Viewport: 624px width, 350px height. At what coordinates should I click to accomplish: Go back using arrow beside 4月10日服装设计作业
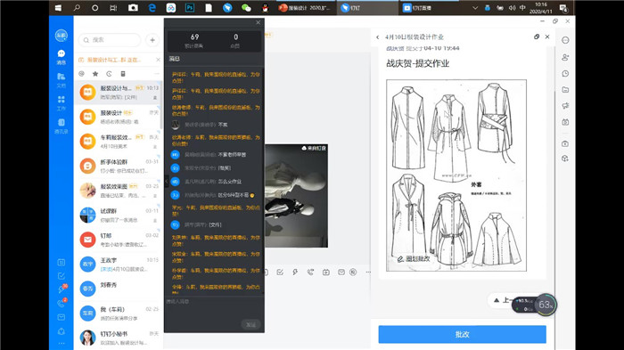coord(377,37)
